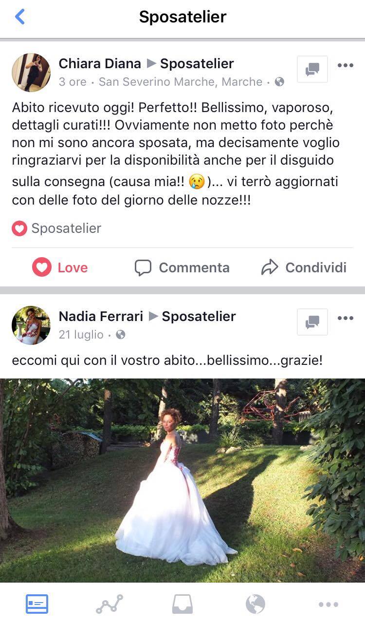View the heart reaction from Sposatelier
The image size is (365, 624).
[x=56, y=228]
